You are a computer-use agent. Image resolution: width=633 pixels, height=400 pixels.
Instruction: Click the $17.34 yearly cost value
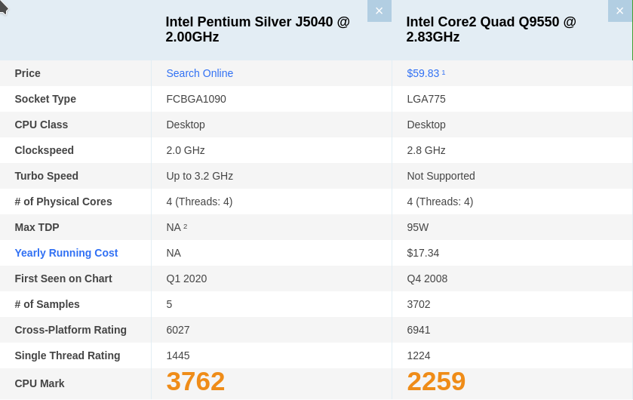(423, 253)
